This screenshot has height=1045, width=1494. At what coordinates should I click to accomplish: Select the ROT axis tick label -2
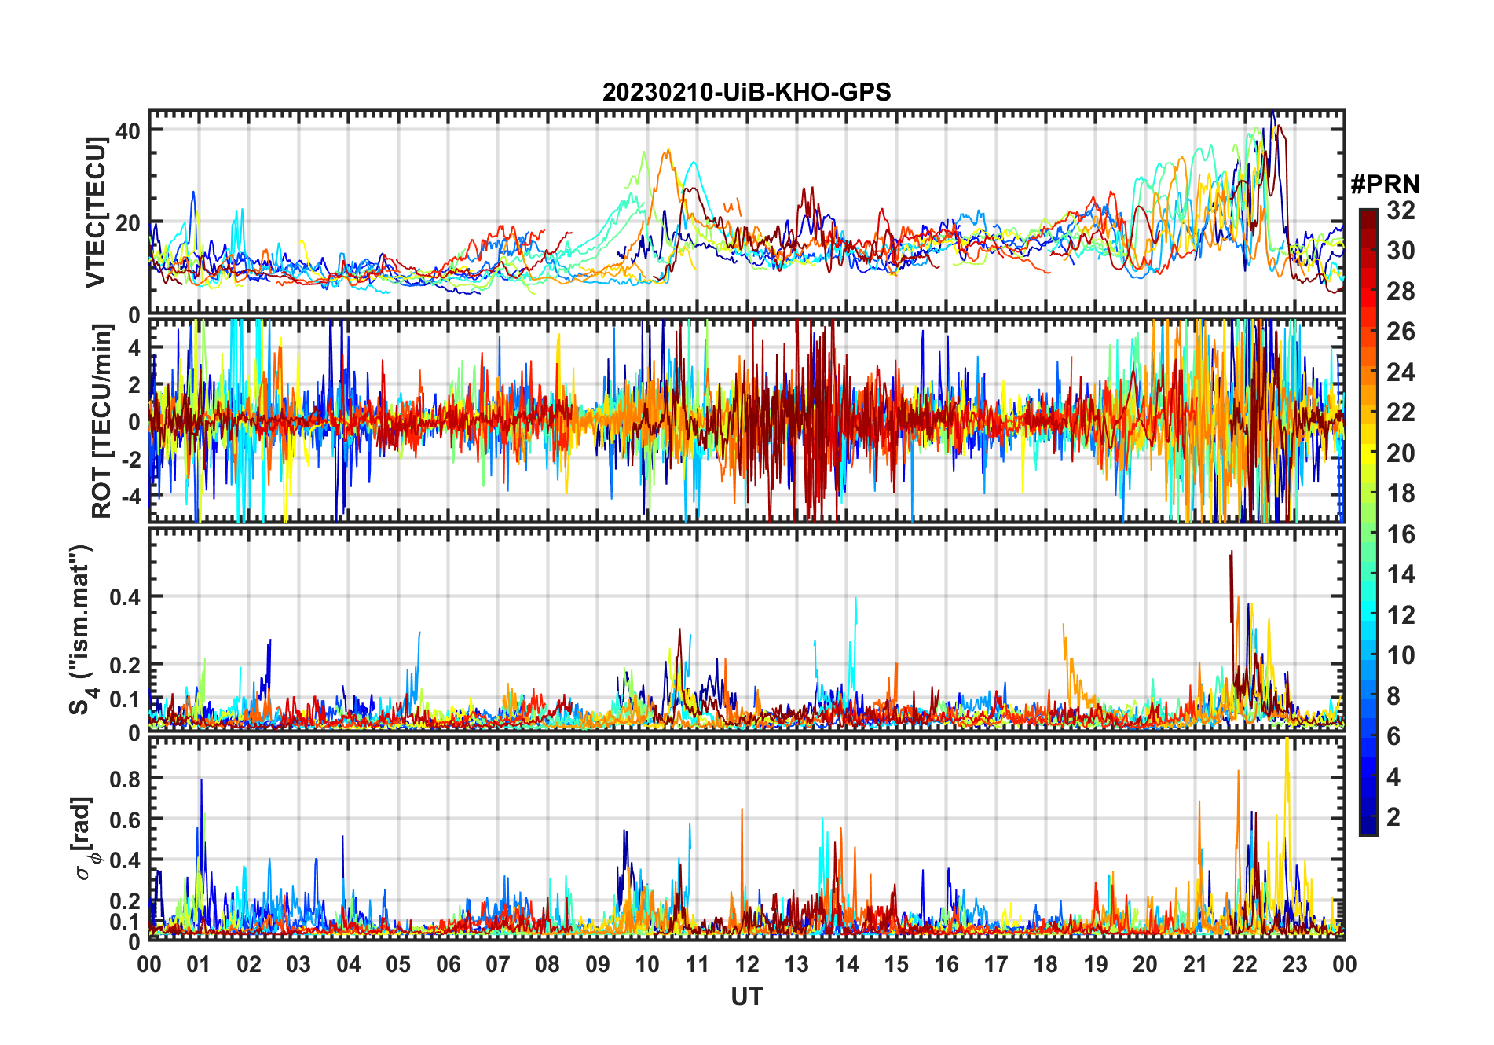pyautogui.click(x=130, y=459)
